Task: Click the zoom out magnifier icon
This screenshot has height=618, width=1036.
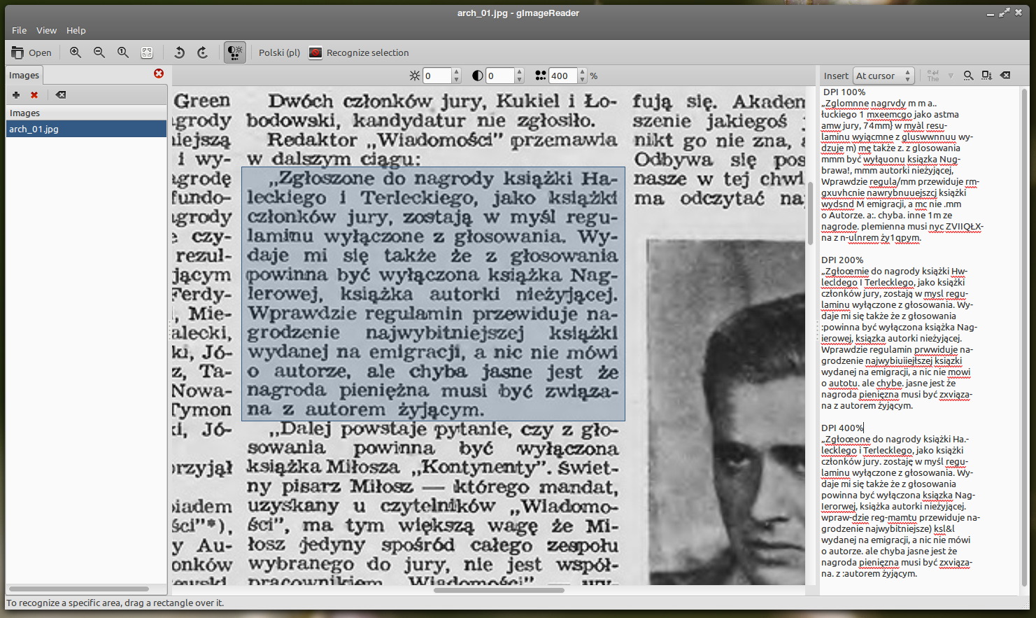Action: coord(99,52)
